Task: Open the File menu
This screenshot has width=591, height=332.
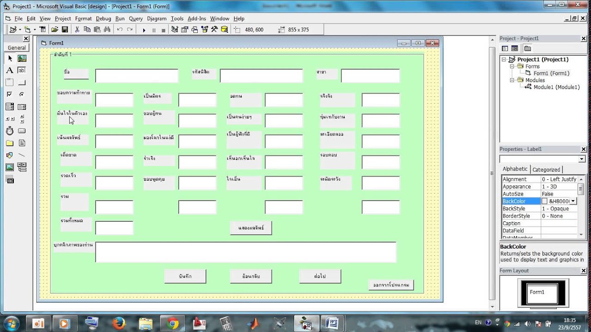Action: 18,18
